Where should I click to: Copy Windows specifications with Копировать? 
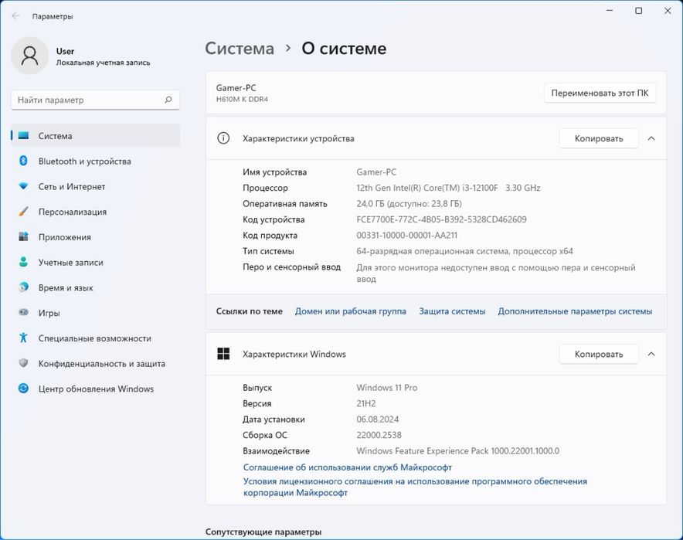599,354
